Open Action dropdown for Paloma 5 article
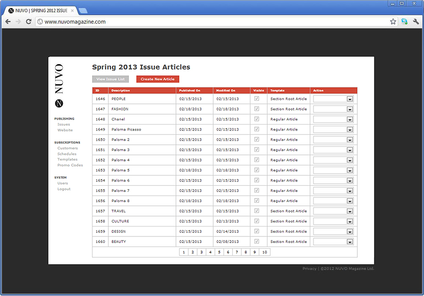This screenshot has width=424, height=296. tap(333, 170)
